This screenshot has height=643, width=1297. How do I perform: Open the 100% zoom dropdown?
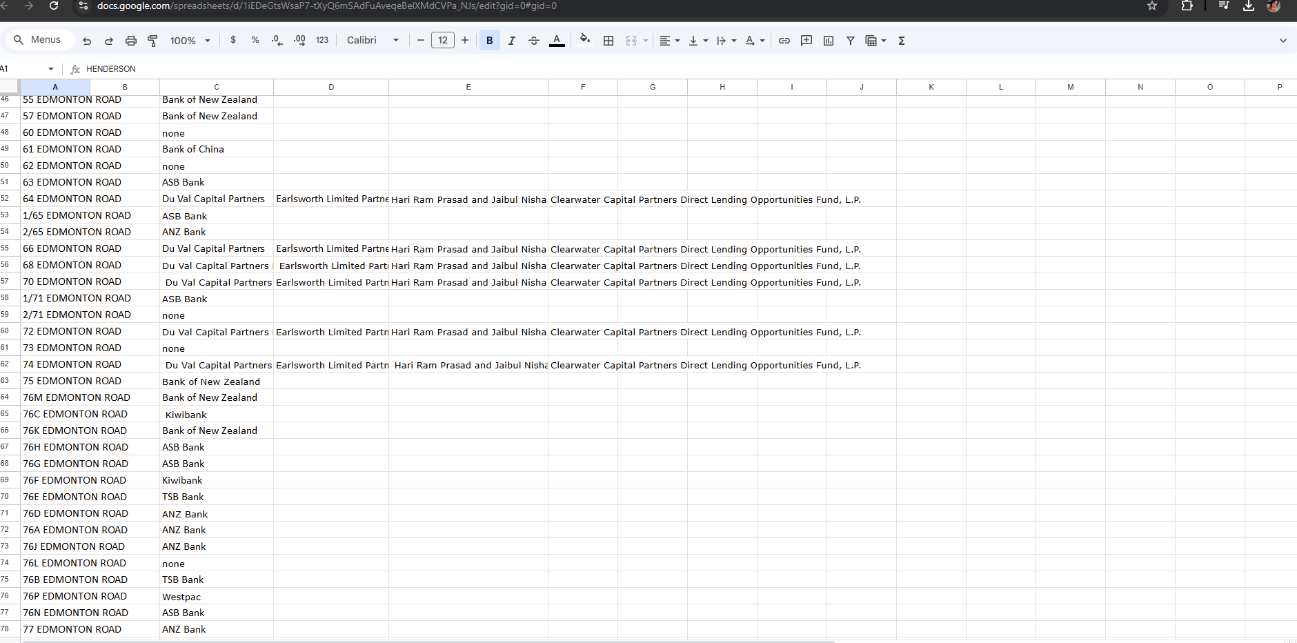pos(190,41)
